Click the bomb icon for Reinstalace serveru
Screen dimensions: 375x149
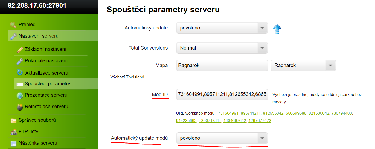click(20, 107)
